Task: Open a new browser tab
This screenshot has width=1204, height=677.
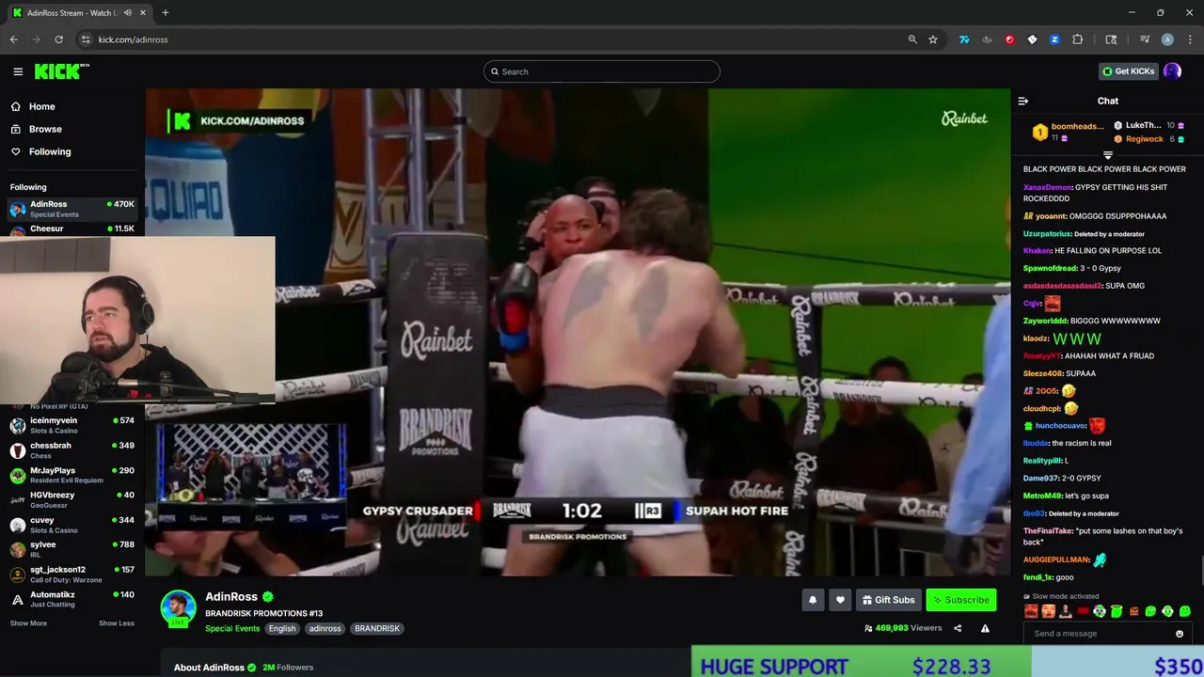Action: [165, 12]
